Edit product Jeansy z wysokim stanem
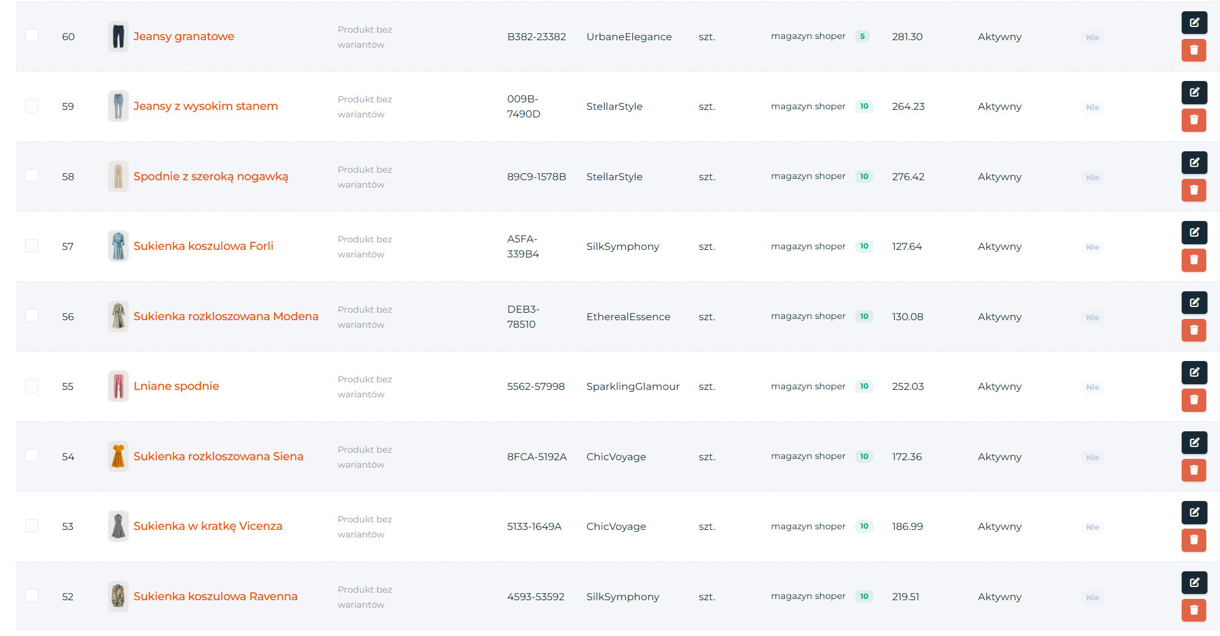 point(1194,92)
